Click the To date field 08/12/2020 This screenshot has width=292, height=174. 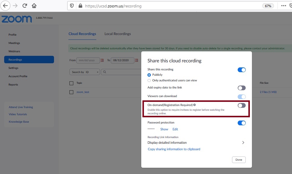click(x=123, y=60)
